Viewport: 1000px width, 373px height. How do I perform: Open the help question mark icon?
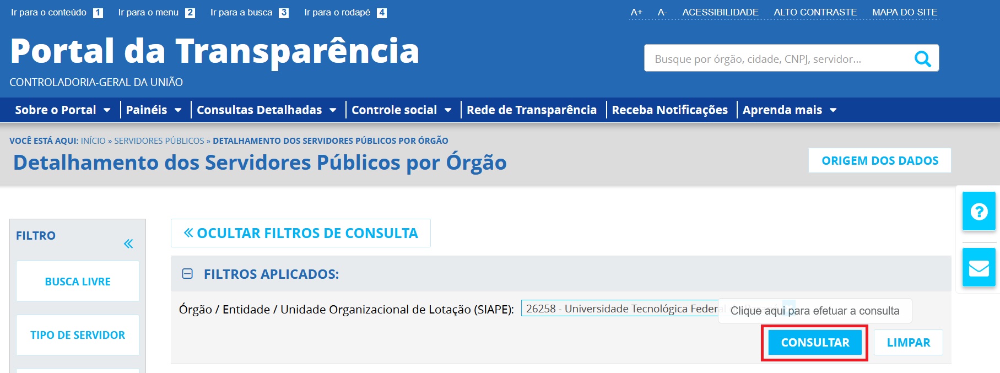[x=979, y=211]
